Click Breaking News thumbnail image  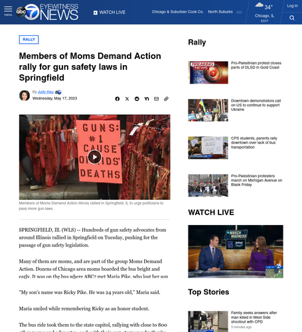coord(208,72)
